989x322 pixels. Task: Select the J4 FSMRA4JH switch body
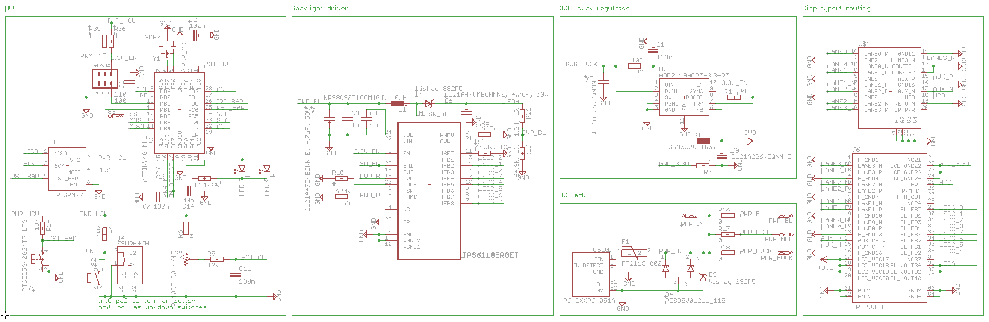[x=130, y=265]
